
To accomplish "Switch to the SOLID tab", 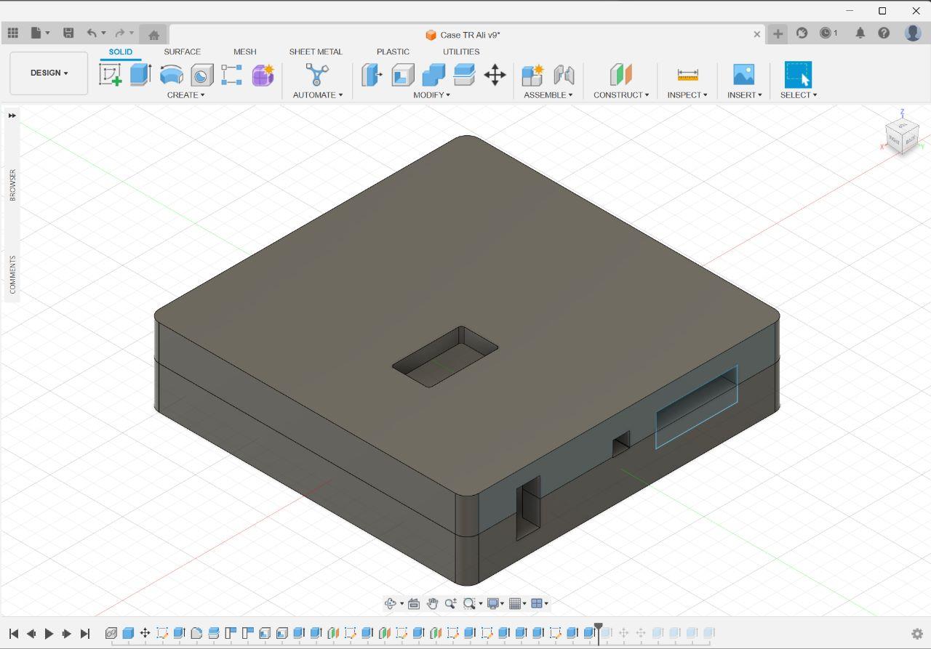I will pos(121,52).
